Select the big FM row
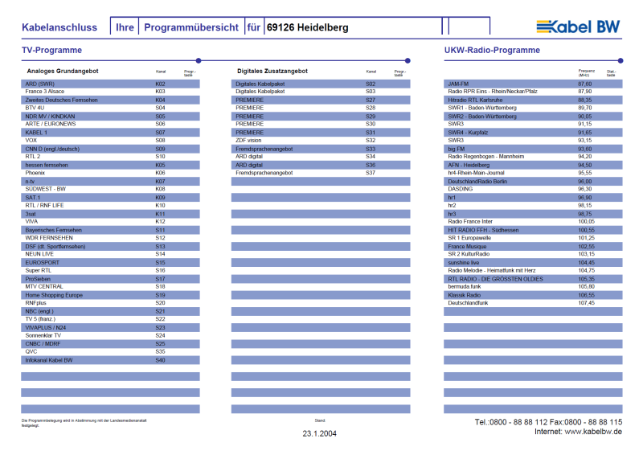The image size is (643, 455). 533,149
